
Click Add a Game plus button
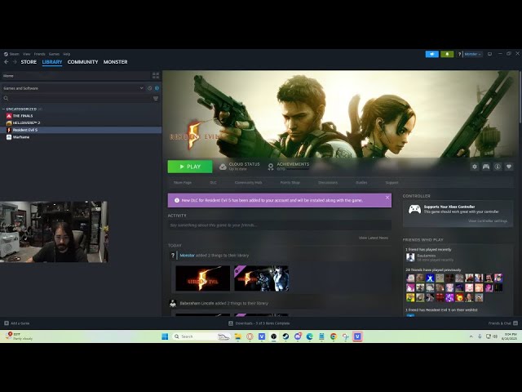click(7, 323)
